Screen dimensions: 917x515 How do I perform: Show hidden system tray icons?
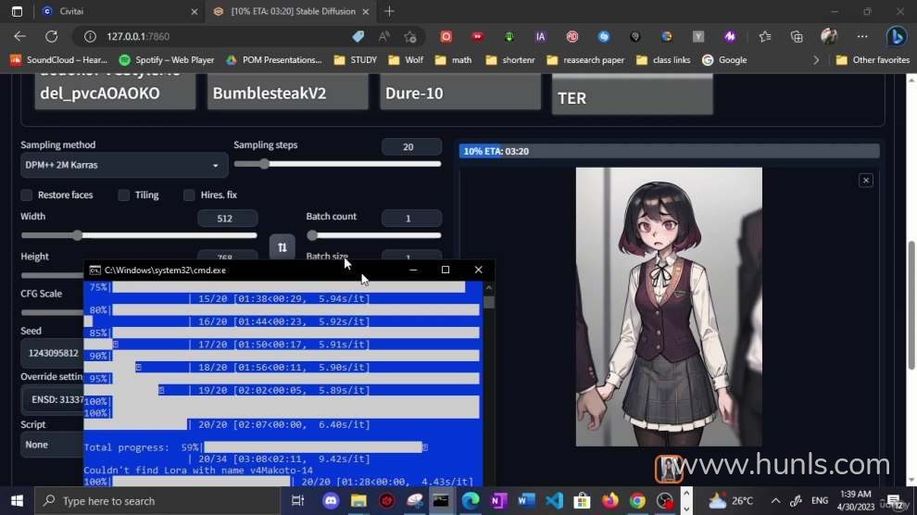click(775, 501)
